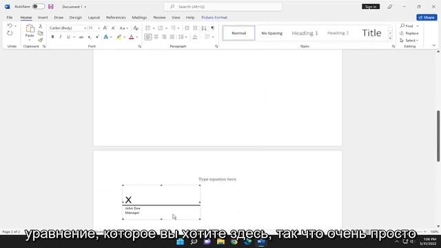Toggle the AutoSave switch

tap(39, 6)
